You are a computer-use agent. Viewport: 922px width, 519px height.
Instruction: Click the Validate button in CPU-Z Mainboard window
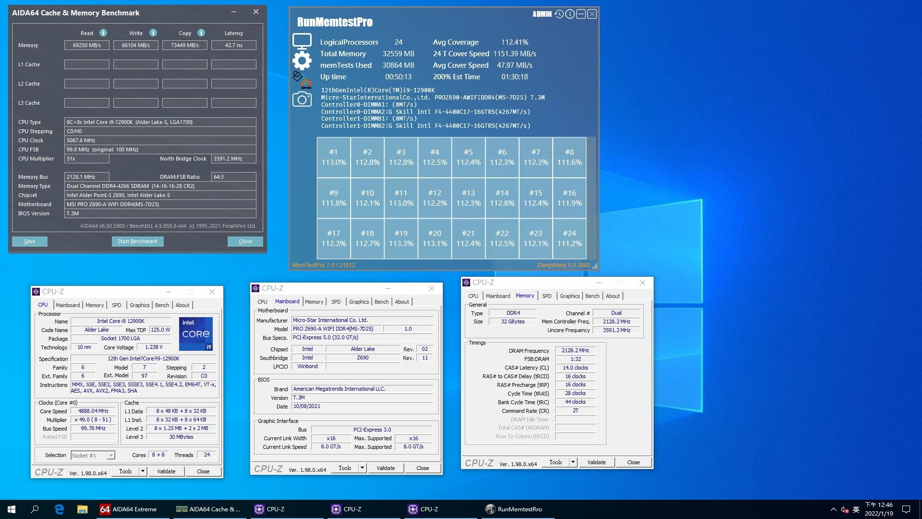385,468
